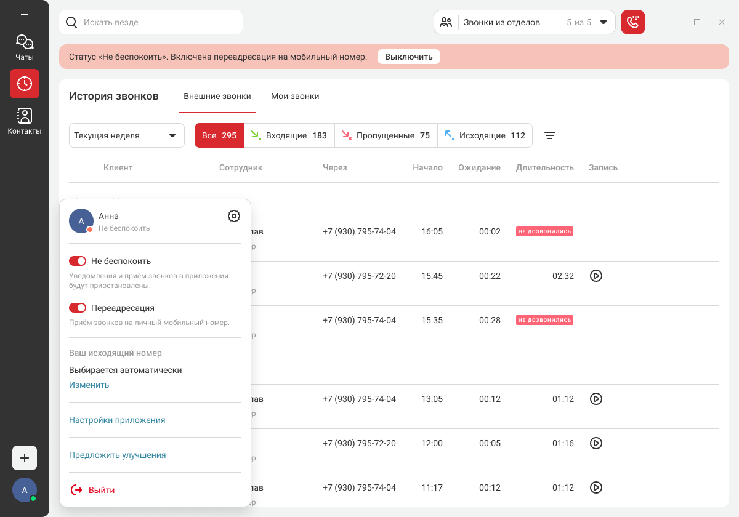Play recording of the 15:45 call
The image size is (739, 517).
point(596,276)
